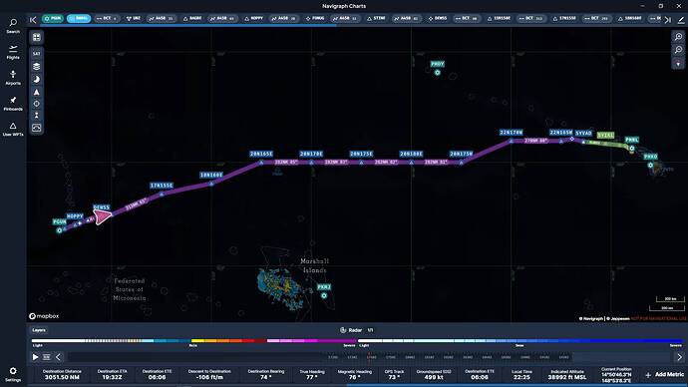
Task: Click the Indicated Altitude metric
Action: 567,374
